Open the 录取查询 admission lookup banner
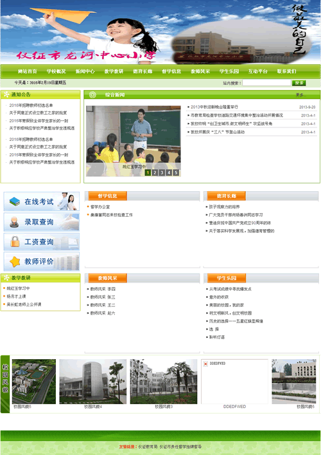The width and height of the screenshot is (321, 455). tap(41, 221)
